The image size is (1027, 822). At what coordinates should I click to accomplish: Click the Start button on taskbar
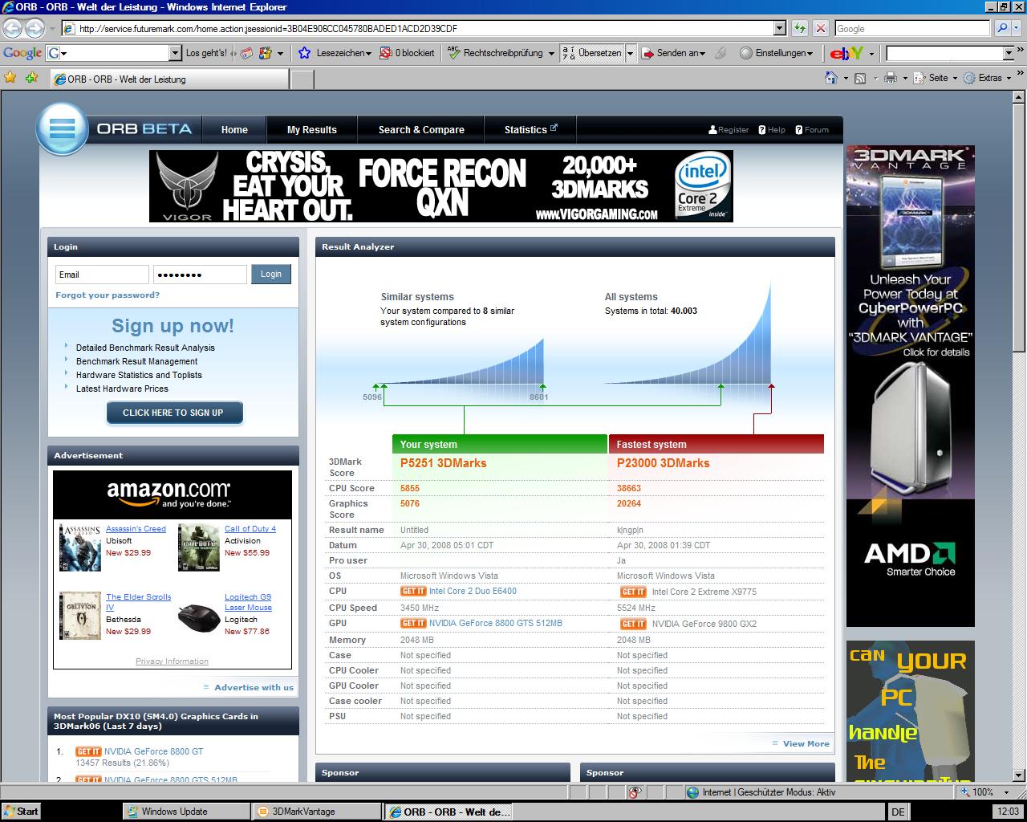pyautogui.click(x=21, y=811)
